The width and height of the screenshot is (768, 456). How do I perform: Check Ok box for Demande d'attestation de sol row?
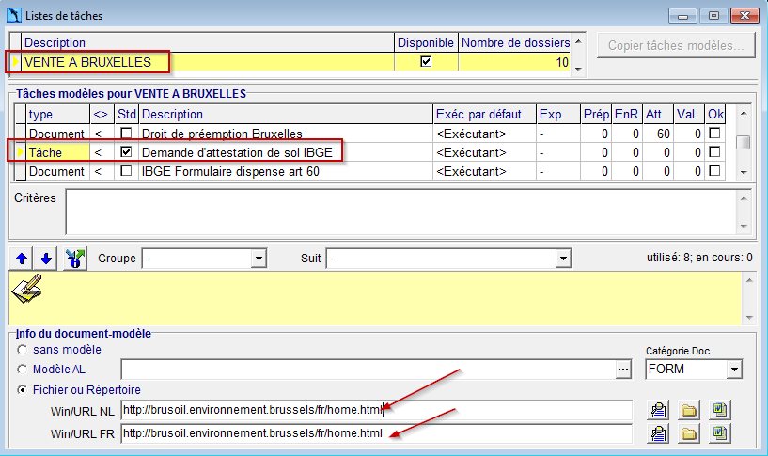(714, 151)
